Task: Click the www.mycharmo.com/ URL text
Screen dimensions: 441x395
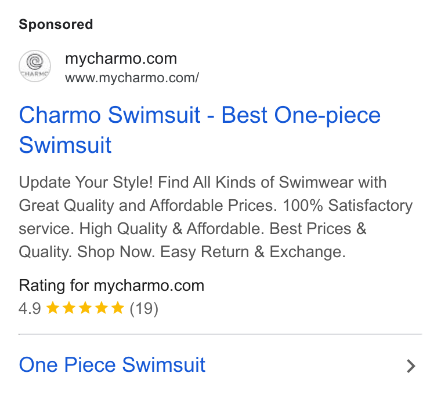Action: (x=132, y=78)
